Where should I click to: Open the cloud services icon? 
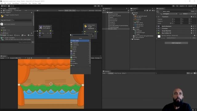9,6
